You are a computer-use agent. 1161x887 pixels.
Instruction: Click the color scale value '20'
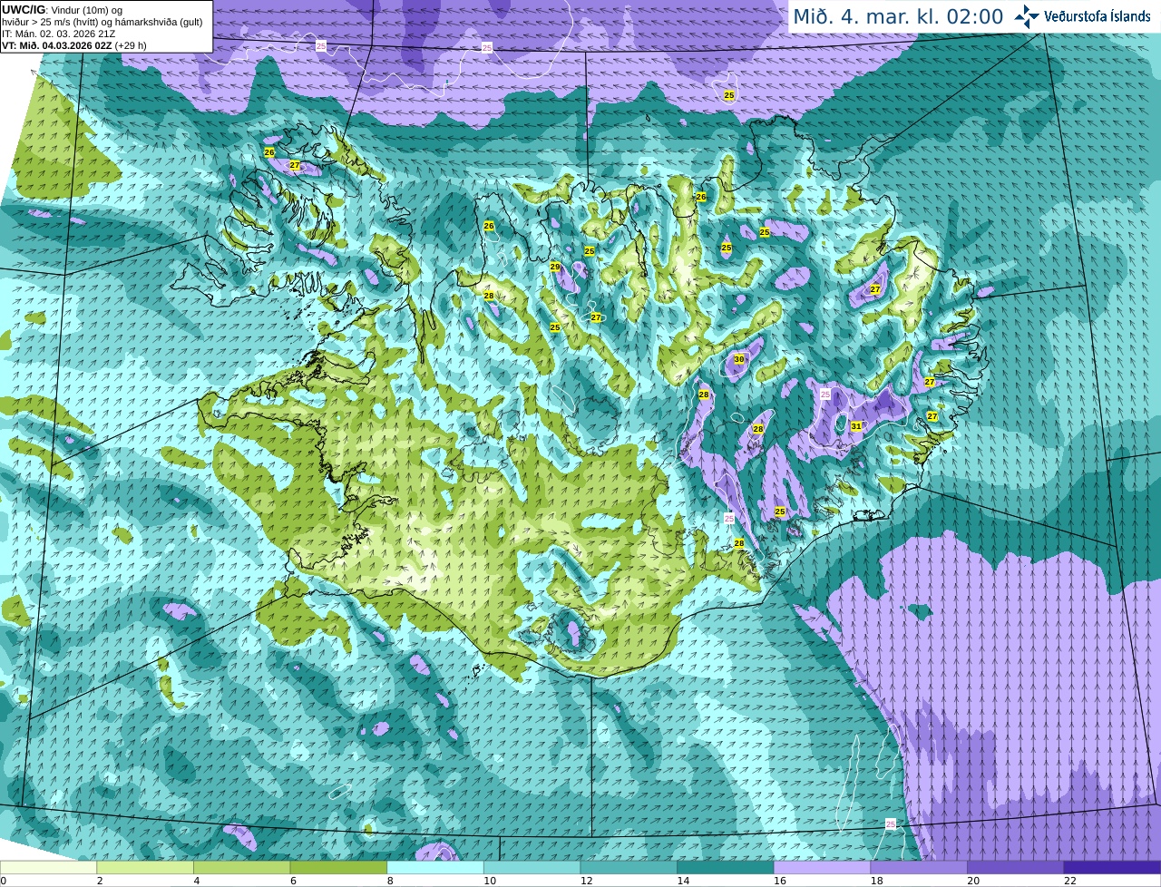point(973,881)
